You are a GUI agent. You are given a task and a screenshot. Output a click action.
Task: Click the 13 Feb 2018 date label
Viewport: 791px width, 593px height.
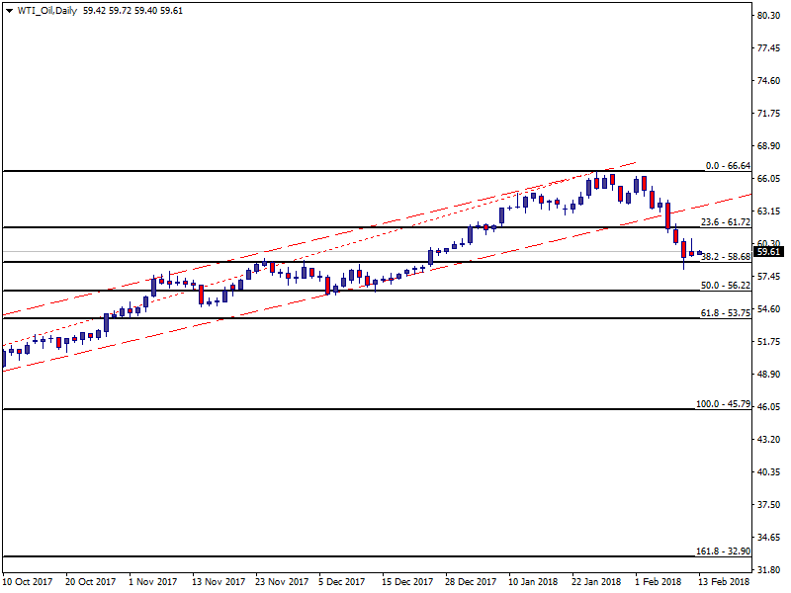725,582
